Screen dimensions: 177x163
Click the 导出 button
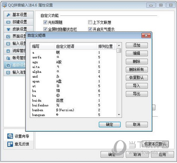coord(137,94)
